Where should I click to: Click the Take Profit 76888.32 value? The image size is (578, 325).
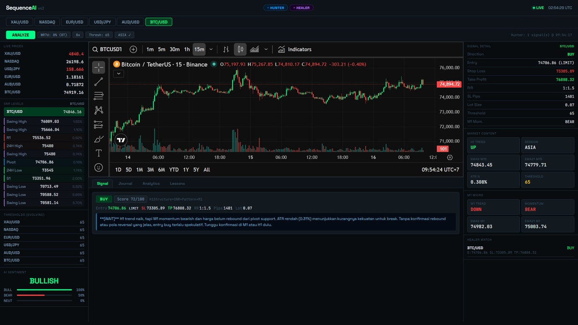click(x=565, y=79)
